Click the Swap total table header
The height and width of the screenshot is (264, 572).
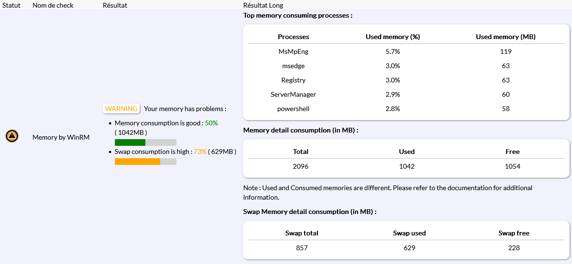coord(302,233)
